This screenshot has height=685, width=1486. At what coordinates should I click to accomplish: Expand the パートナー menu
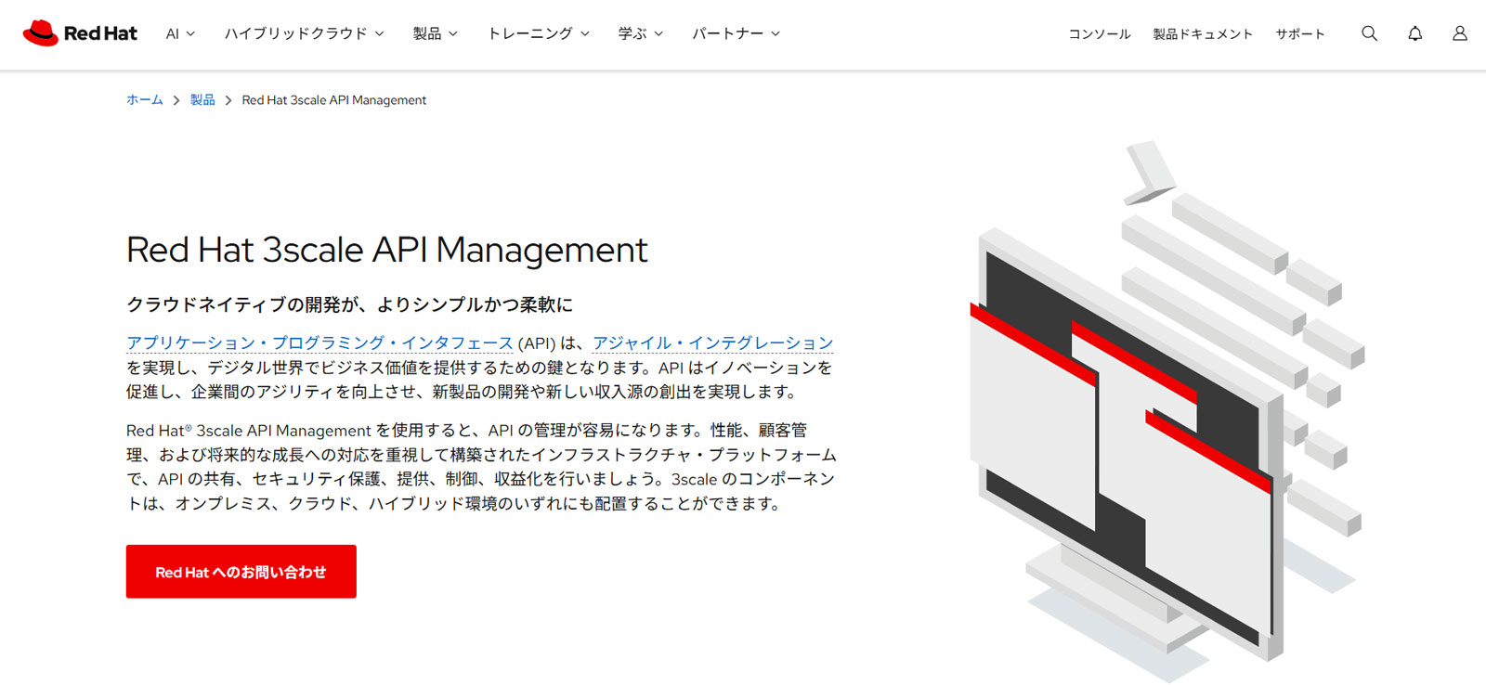[x=736, y=33]
